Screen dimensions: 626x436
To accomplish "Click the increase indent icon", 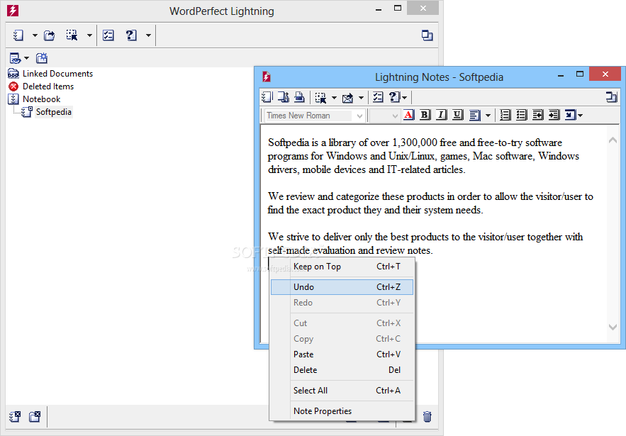I will (554, 115).
